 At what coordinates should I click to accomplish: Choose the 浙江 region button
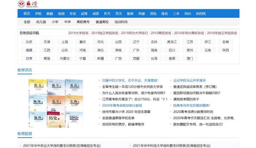(x=208, y=42)
